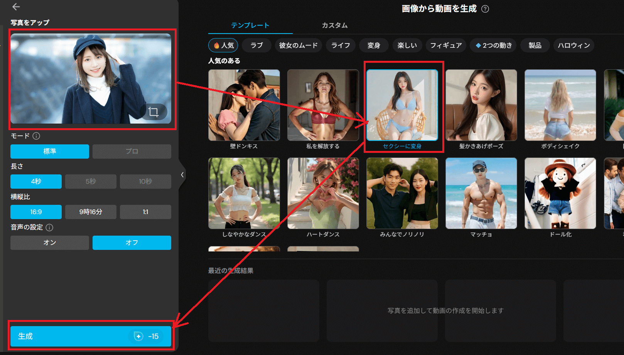
Task: Collapse the left settings panel
Action: click(x=182, y=175)
